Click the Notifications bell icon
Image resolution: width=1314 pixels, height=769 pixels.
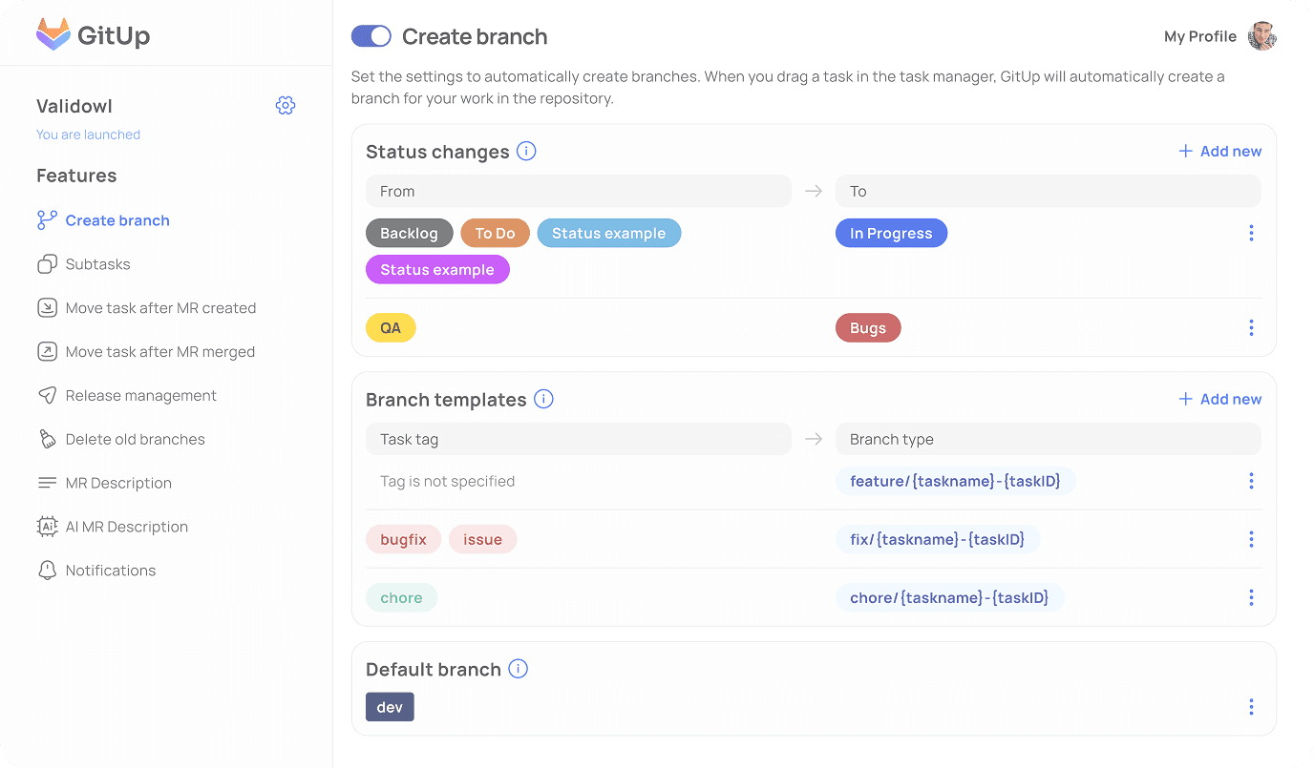tap(47, 570)
